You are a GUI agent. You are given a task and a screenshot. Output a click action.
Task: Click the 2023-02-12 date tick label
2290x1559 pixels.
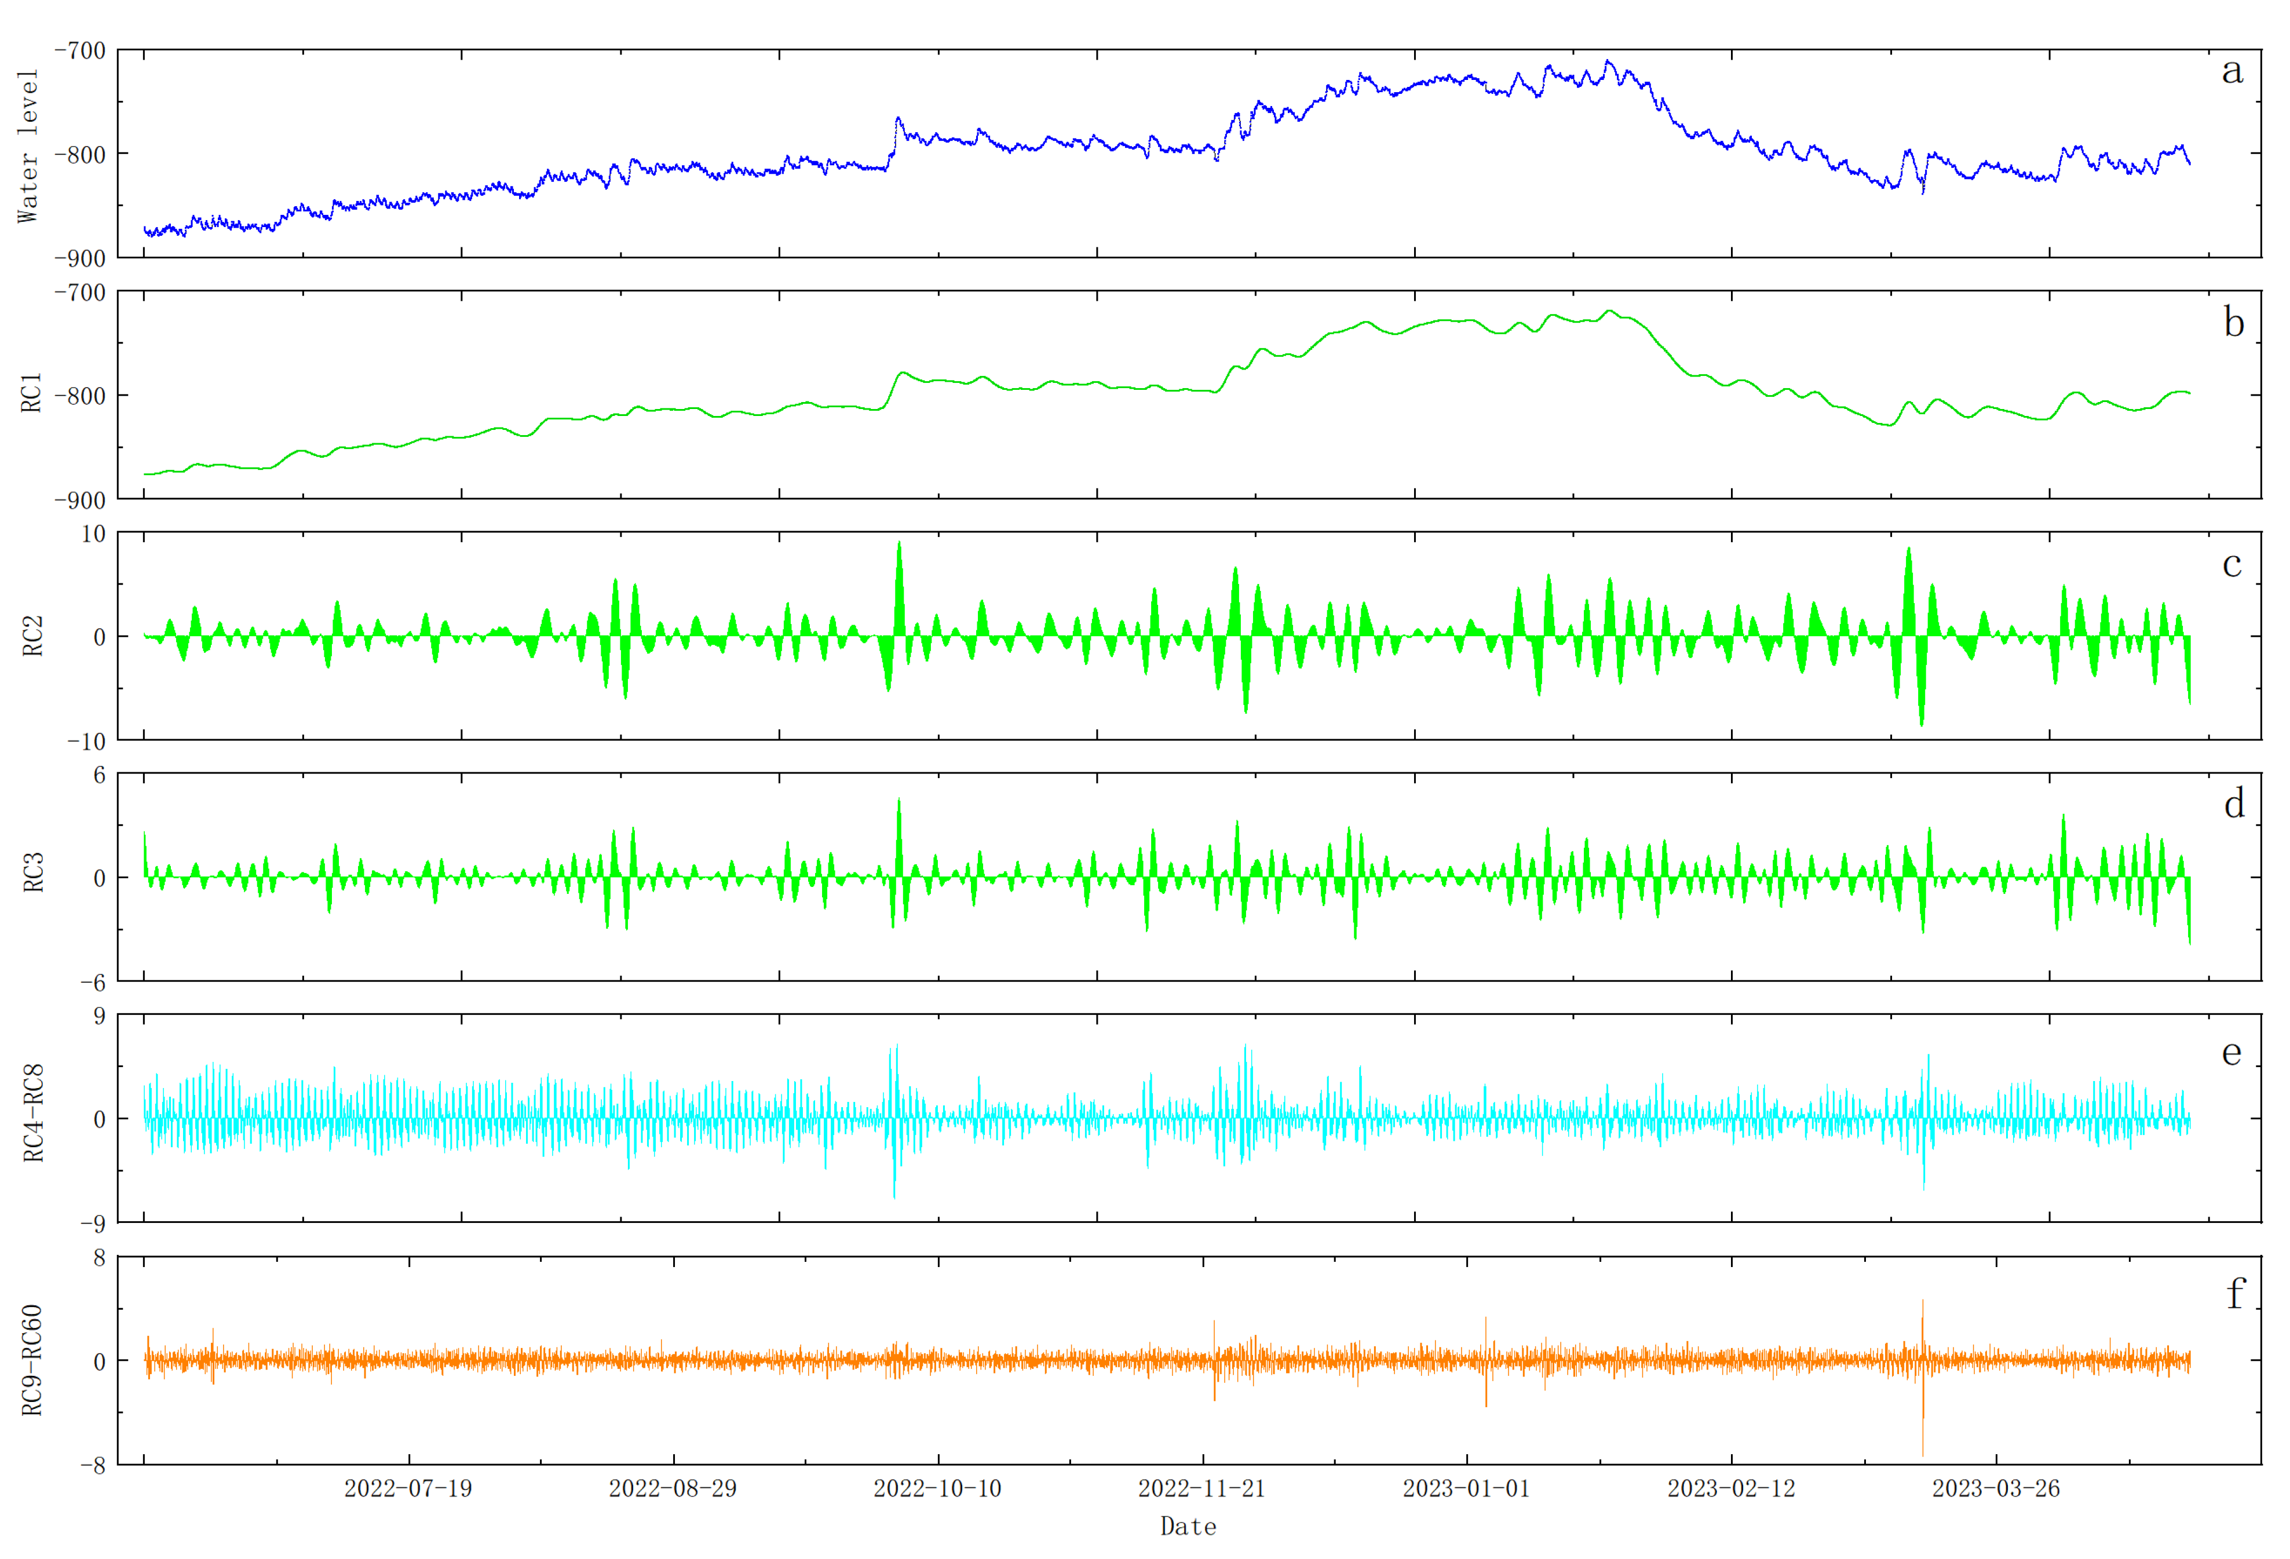[1732, 1489]
